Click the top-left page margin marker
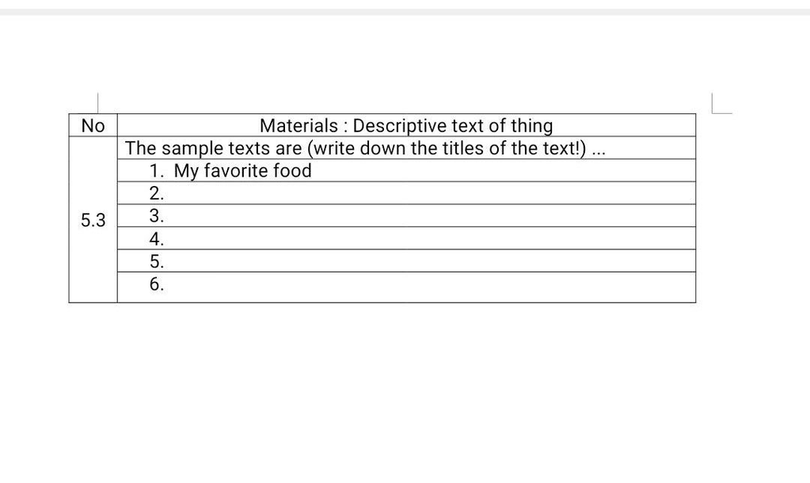This screenshot has width=810, height=483. click(x=97, y=102)
